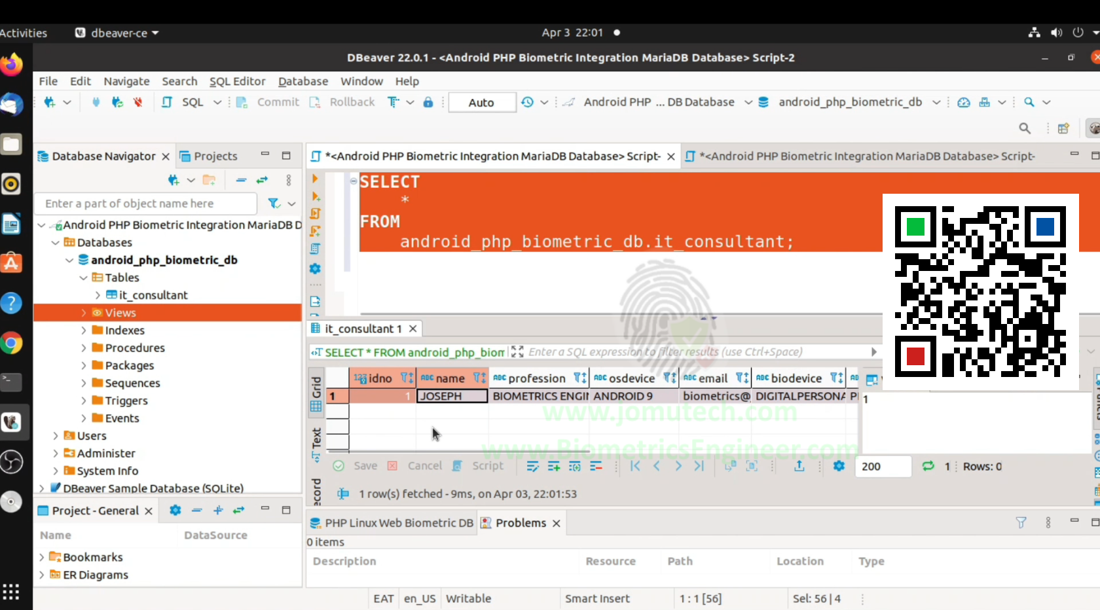
Task: Open Firefox from the Ubuntu dock
Action: (x=11, y=65)
